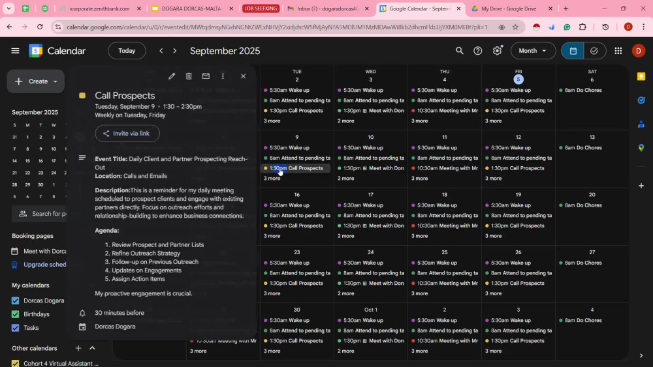Reload the page
This screenshot has height=367, width=653.
point(40,27)
